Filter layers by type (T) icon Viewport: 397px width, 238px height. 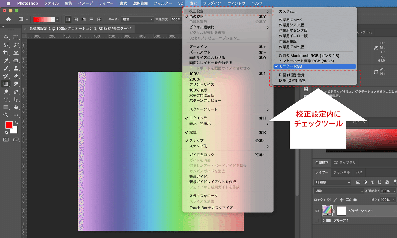(373, 182)
